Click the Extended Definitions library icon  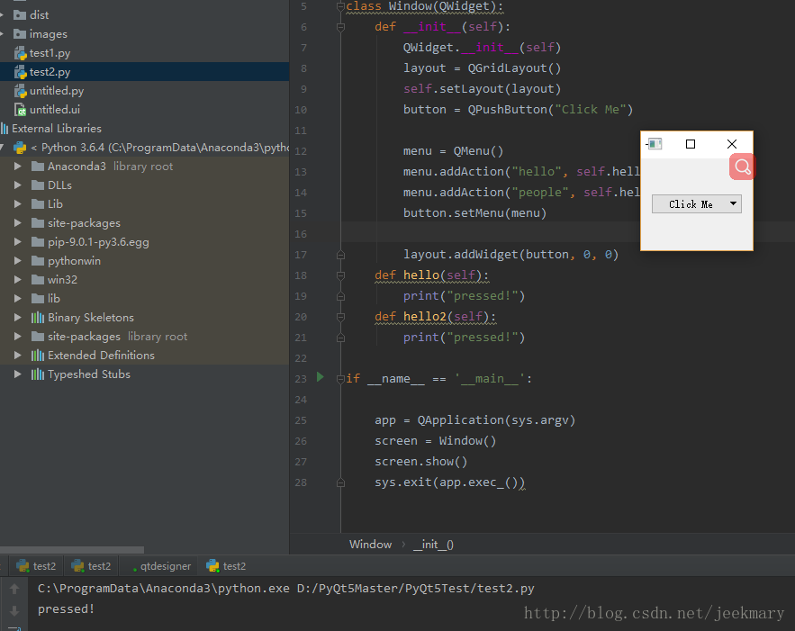tap(38, 356)
